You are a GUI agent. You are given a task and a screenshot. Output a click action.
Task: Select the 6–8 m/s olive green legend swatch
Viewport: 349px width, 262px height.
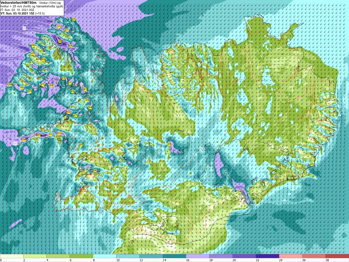click(81, 256)
